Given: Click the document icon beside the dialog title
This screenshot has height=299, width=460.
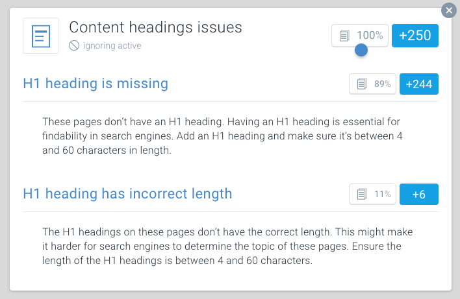Looking at the screenshot, I should 41,36.
